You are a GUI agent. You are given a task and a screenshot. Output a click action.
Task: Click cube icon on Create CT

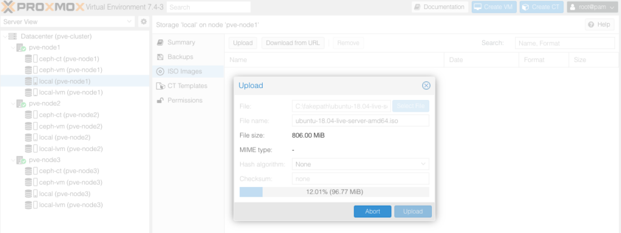[x=525, y=7]
